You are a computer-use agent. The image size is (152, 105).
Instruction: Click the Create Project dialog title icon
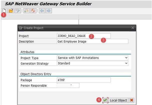[x=21, y=28]
